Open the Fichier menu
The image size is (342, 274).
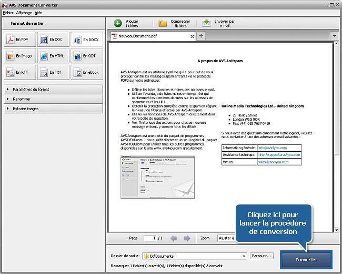tap(8, 12)
